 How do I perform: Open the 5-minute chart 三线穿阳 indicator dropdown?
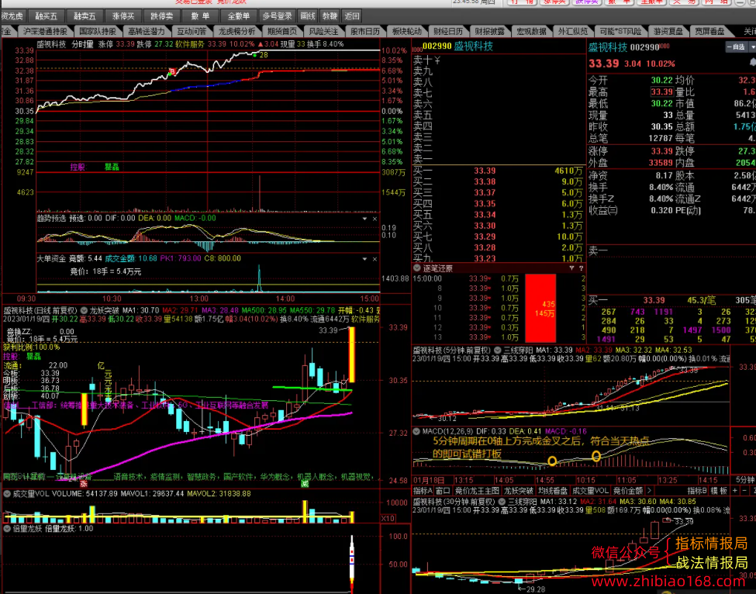click(x=497, y=350)
